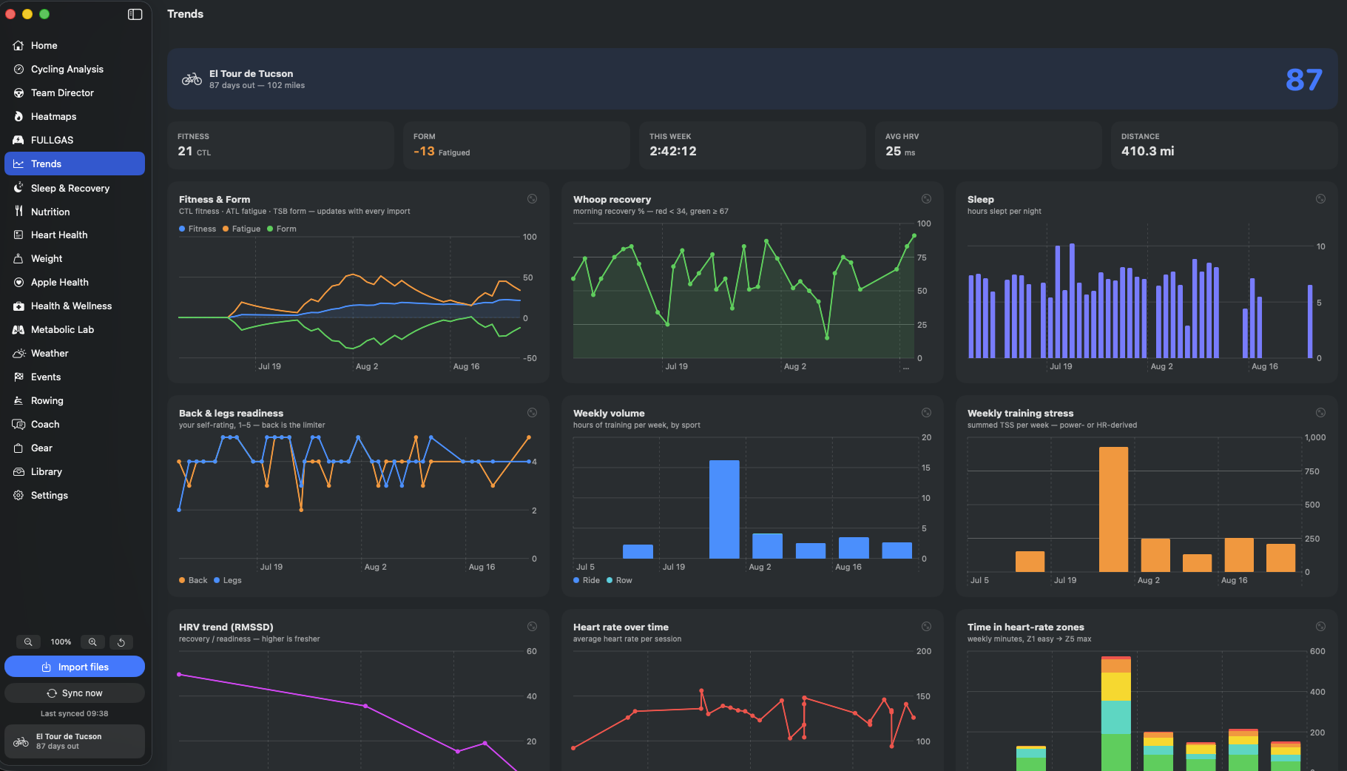Click the tallest orange Weekly training stress bar
Viewport: 1347px width, 771px height.
coord(1113,509)
